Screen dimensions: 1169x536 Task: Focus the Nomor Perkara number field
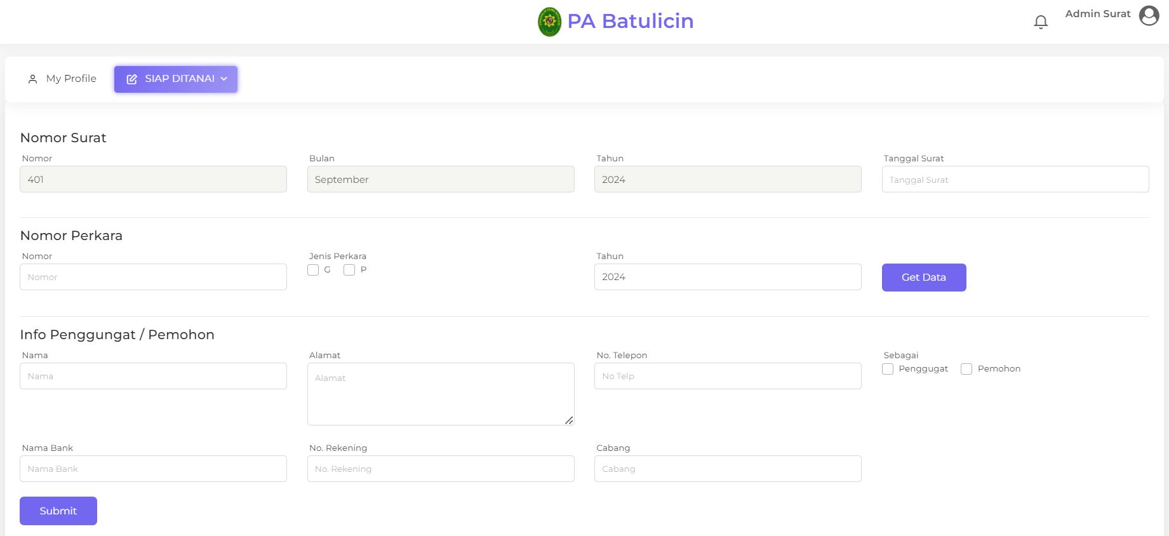pos(153,278)
